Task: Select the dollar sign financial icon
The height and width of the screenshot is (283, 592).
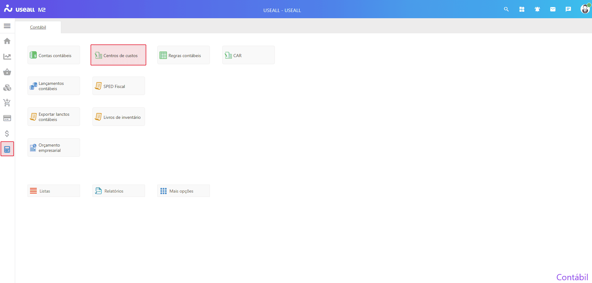Action: tap(7, 134)
